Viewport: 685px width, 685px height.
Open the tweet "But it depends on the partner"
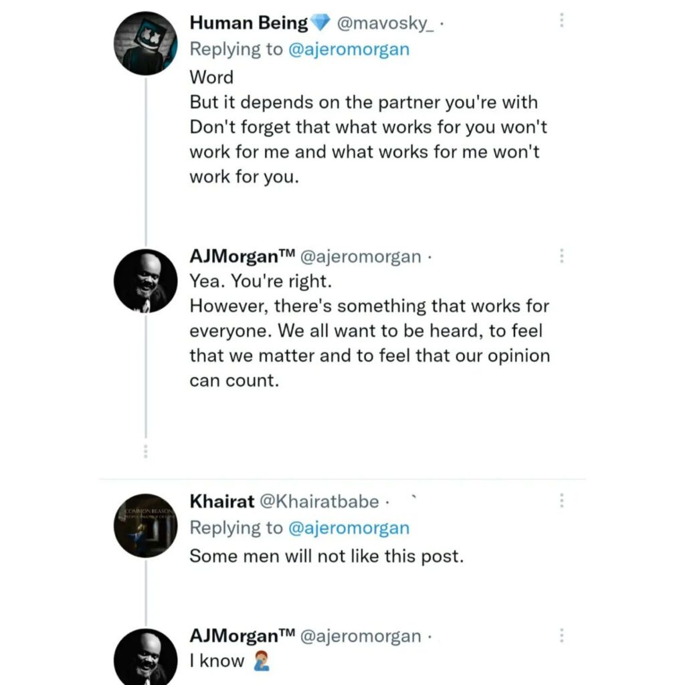coord(363,103)
